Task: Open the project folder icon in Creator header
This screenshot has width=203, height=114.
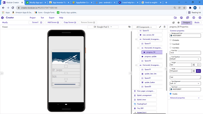Action: (x=175, y=18)
